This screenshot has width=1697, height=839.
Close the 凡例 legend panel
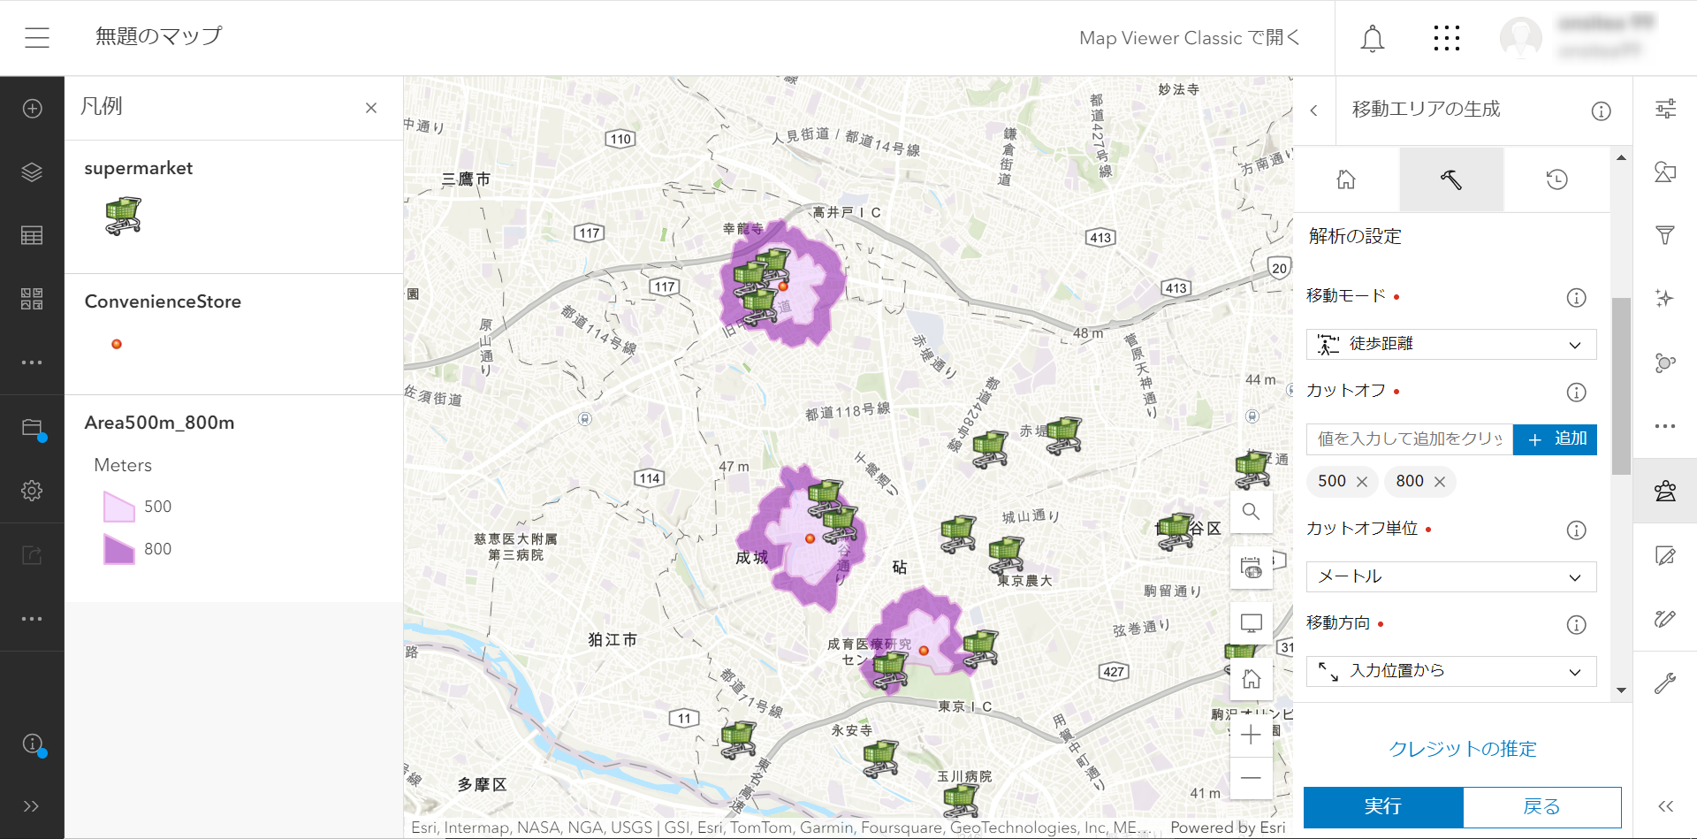pos(371,108)
